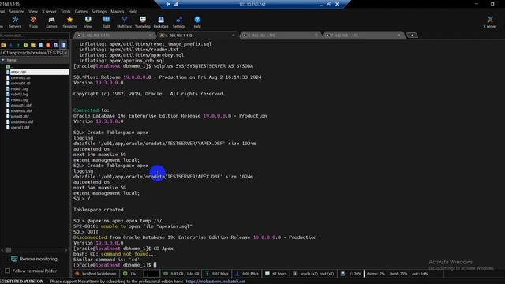This screenshot has width=505, height=284.
Task: Open the Tools toolbar icon
Action: coord(33,22)
